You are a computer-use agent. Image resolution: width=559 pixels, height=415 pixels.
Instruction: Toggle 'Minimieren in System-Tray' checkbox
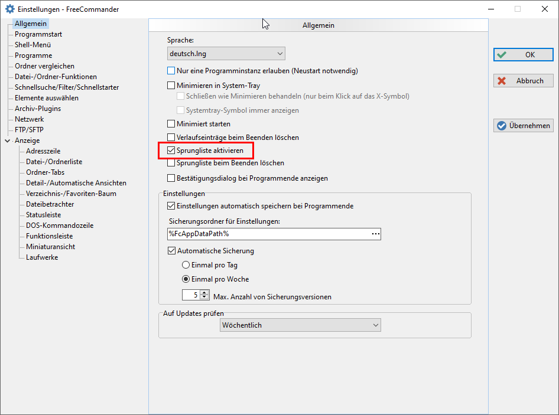171,85
